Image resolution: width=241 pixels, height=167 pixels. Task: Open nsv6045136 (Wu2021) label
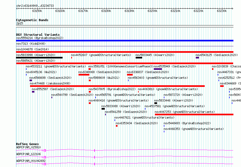click(41, 72)
